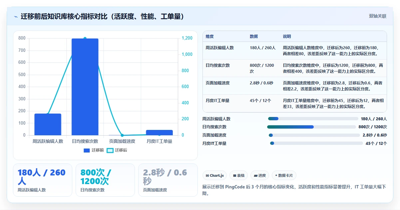
Task: Select the 页面加载速度 table row label
Action: [x=218, y=83]
